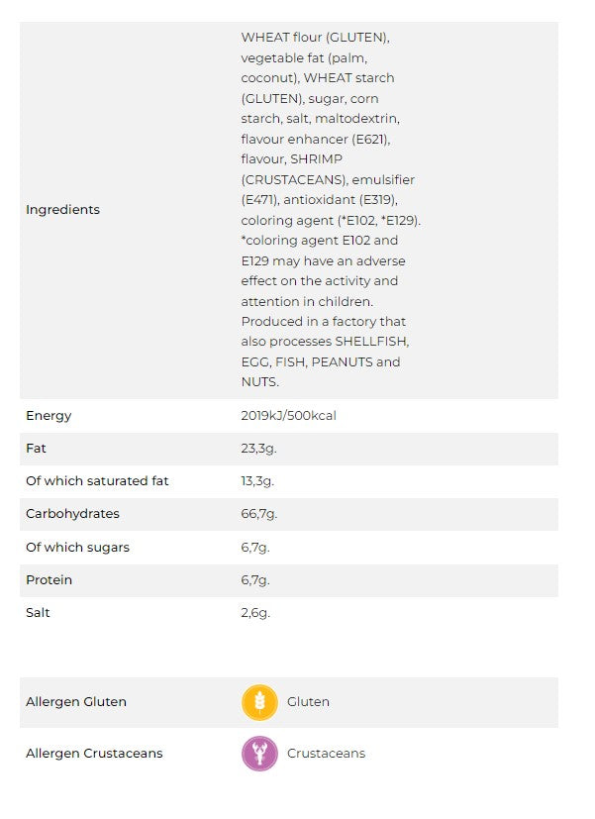Click the orange gluten wheat icon

pyautogui.click(x=259, y=702)
